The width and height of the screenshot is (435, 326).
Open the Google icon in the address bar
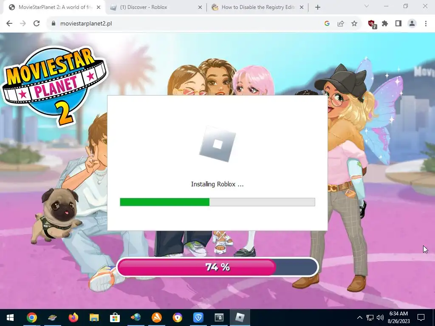(x=327, y=24)
